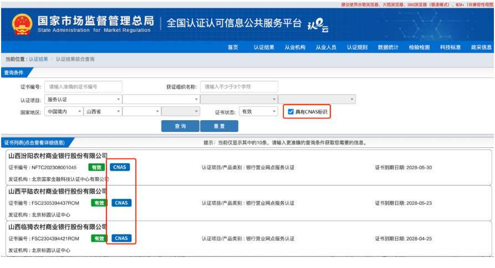Viewport: 495px width, 268px height.
Task: Click CNAS badge for 山西汾阳 row
Action: click(120, 167)
